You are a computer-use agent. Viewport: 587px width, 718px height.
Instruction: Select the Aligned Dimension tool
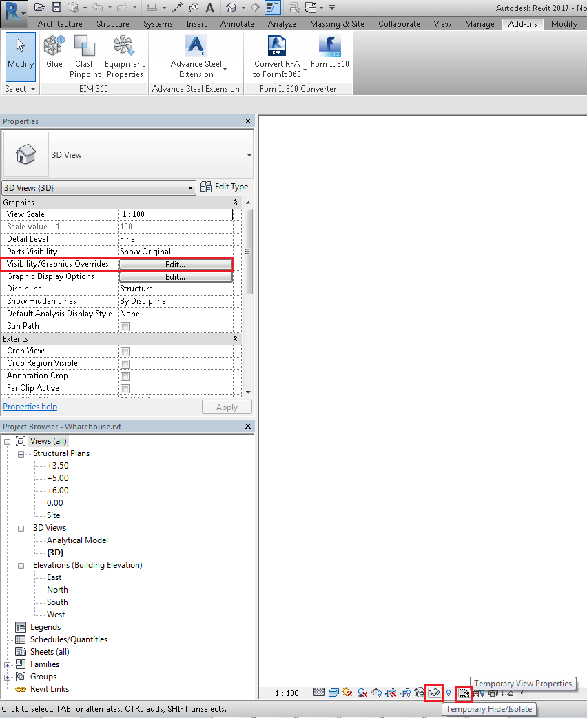(x=177, y=8)
